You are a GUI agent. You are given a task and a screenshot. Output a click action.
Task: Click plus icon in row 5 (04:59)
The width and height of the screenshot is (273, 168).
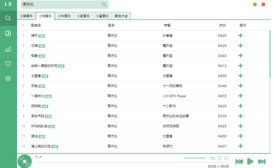(240, 76)
